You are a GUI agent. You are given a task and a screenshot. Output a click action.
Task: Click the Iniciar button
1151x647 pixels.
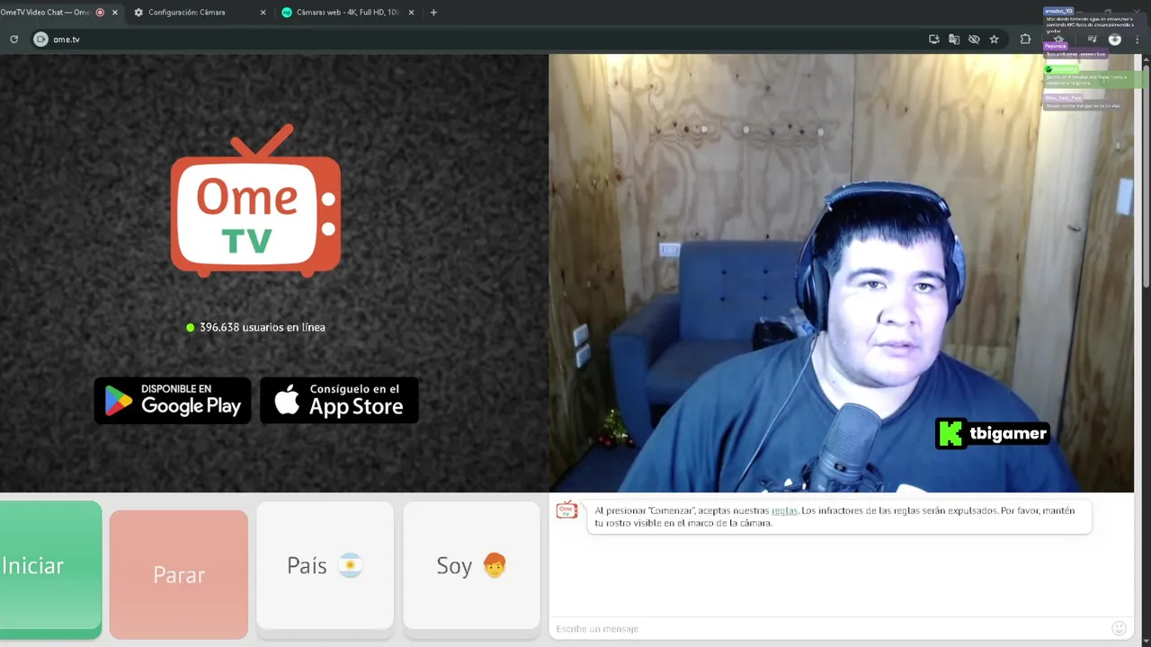tap(50, 569)
